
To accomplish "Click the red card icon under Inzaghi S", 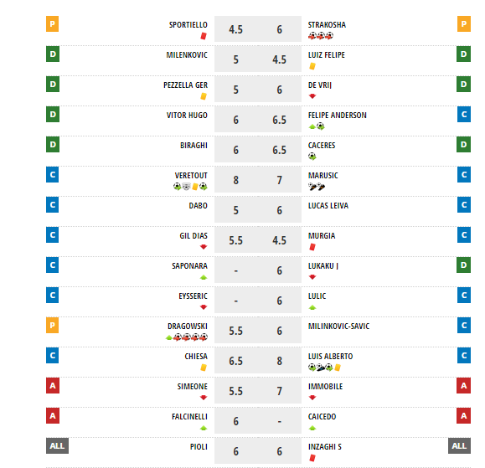I will 312,458.
